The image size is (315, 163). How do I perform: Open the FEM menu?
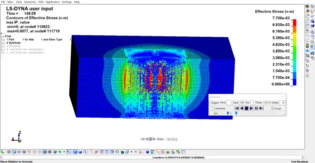coord(41,2)
